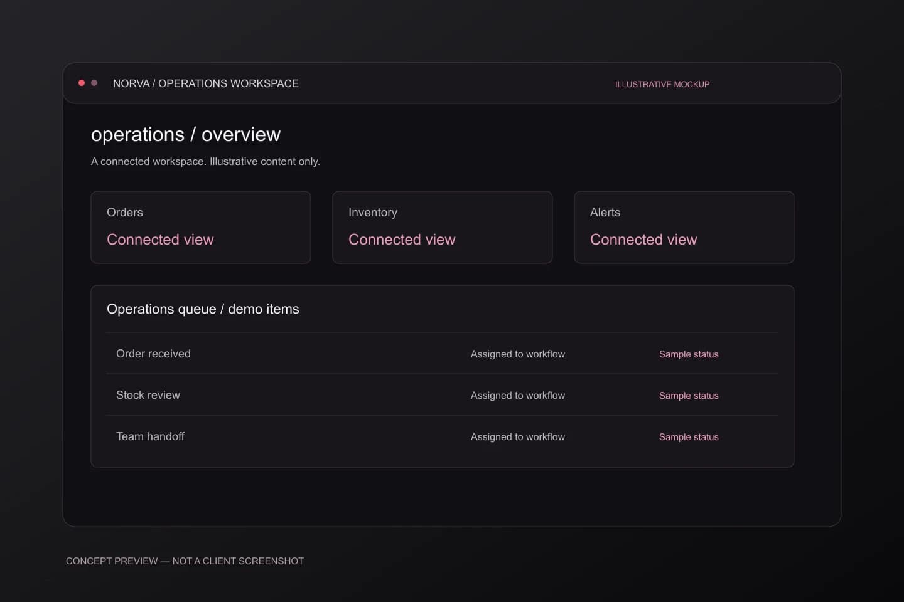Click "Assigned to workflow" in the Stock review row
The width and height of the screenshot is (904, 602).
click(518, 396)
